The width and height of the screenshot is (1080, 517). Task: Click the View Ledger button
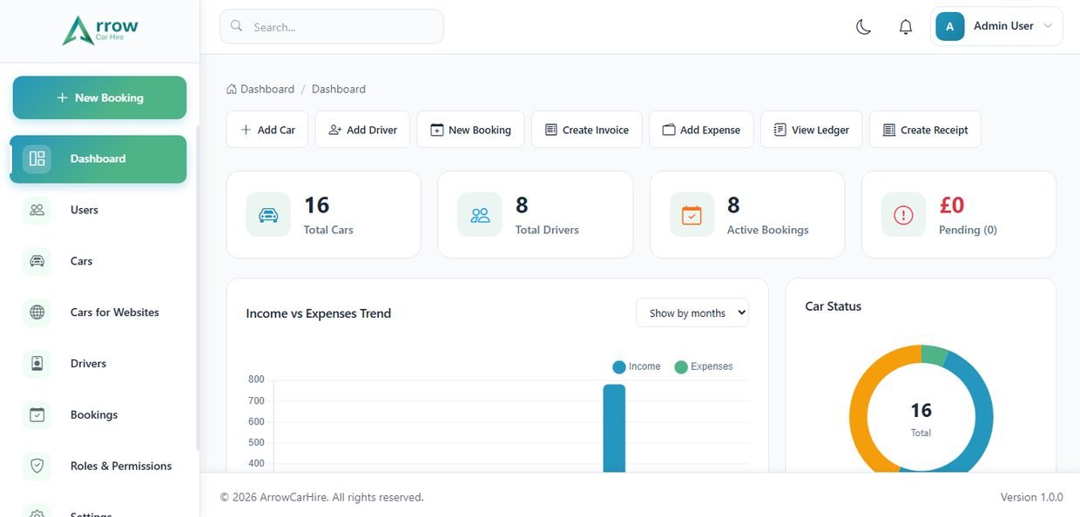[x=812, y=130]
